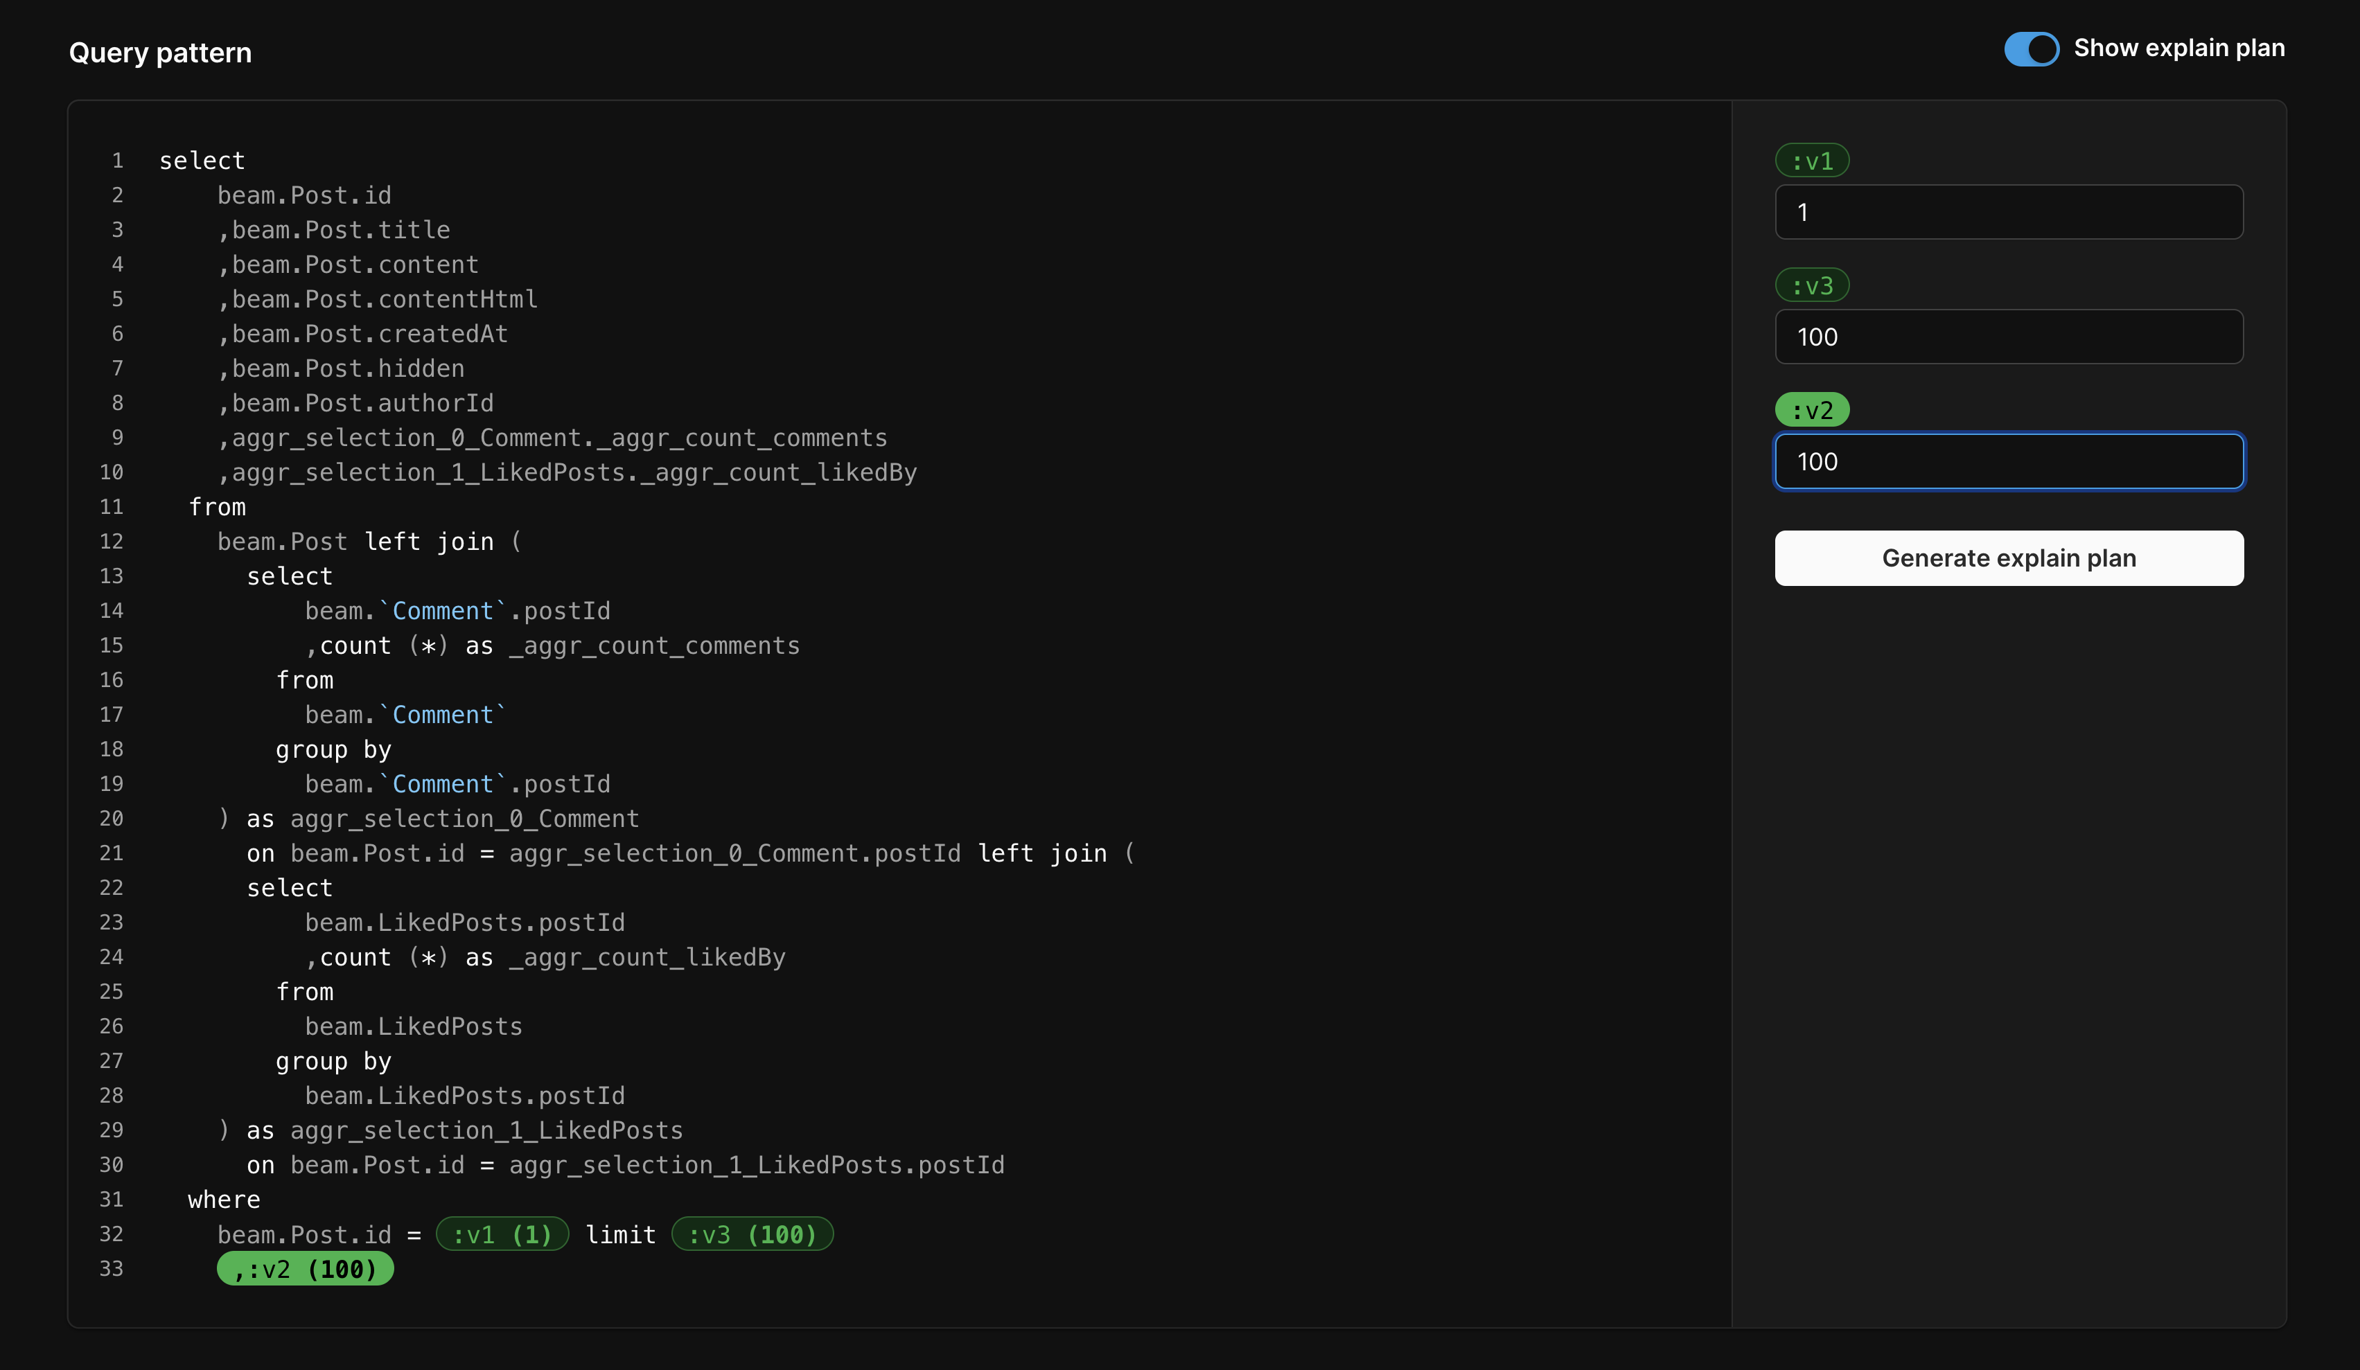Screen dimensions: 2360x1370
Task: Click the Show explain plan label text
Action: 2179,48
